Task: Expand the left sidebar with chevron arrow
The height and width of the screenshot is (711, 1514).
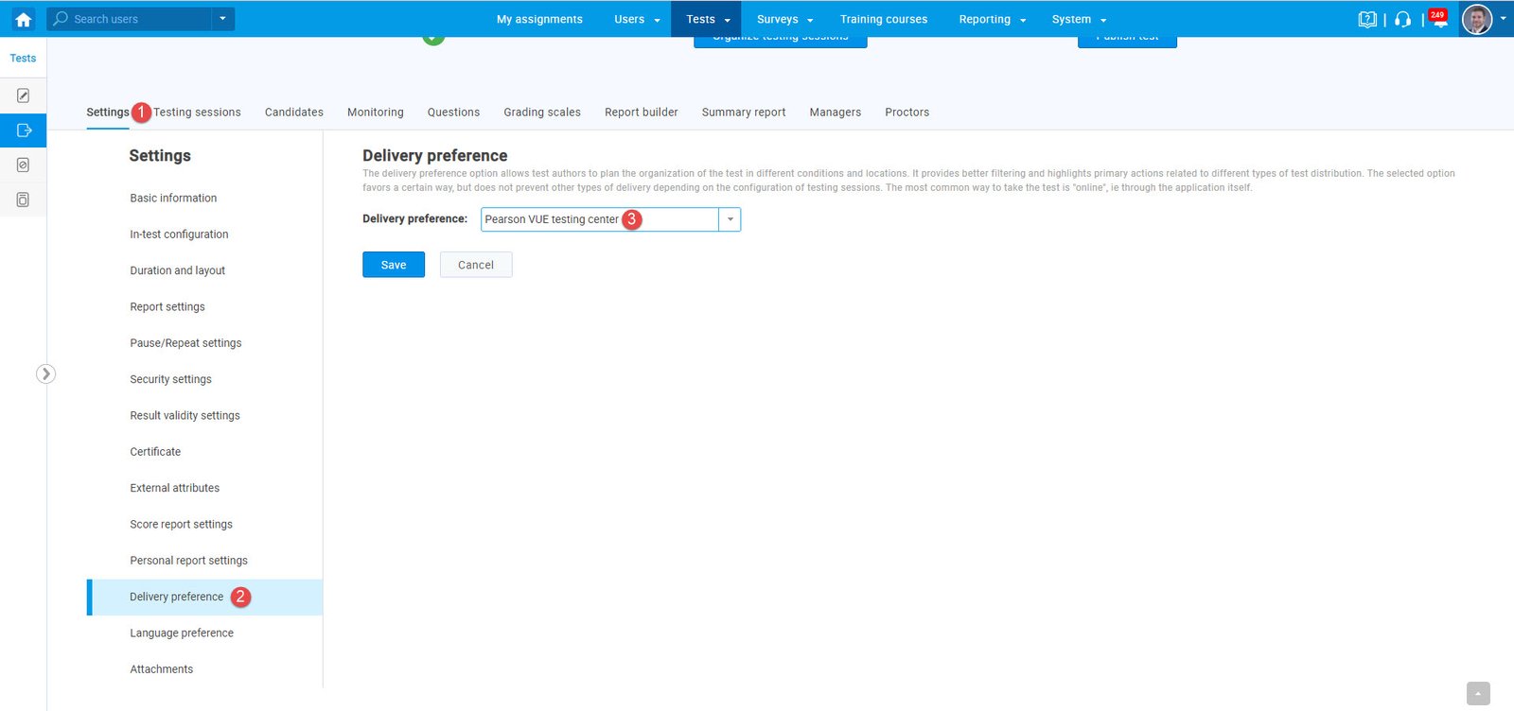Action: point(45,373)
